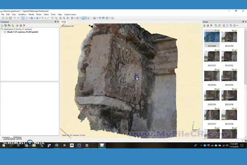Undo the last action
247x165 pixels.
click(x=15, y=18)
